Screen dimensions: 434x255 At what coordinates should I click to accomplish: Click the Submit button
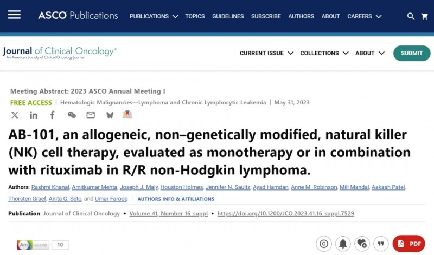click(x=412, y=53)
